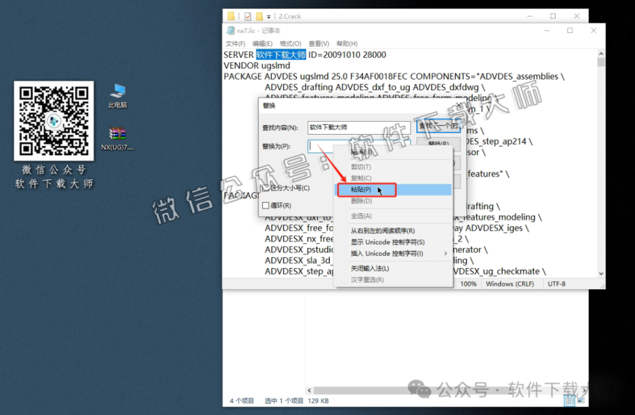The width and height of the screenshot is (635, 415).
Task: Click the Properties icon on Explorer quick access toolbar
Action: click(247, 16)
